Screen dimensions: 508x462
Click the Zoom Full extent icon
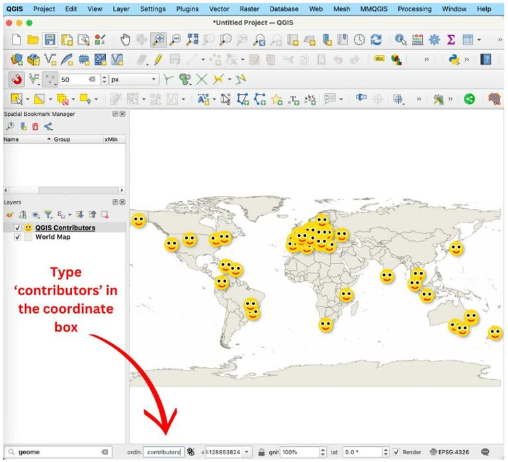(x=192, y=40)
